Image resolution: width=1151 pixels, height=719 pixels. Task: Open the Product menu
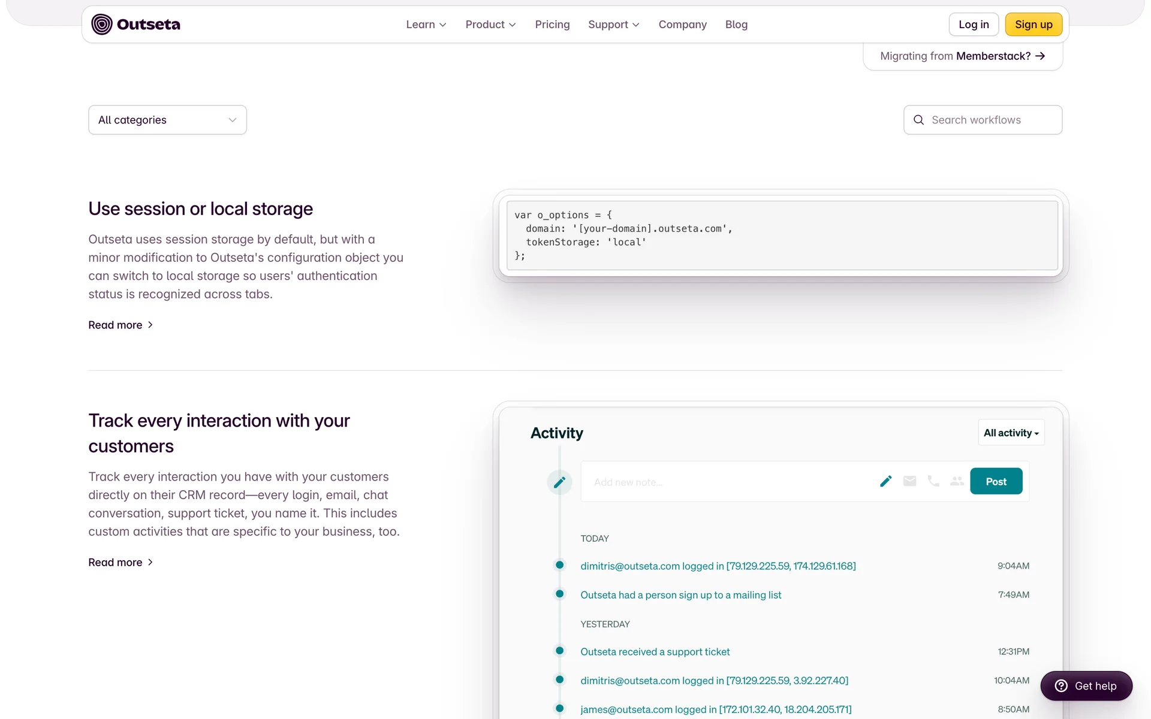(490, 25)
